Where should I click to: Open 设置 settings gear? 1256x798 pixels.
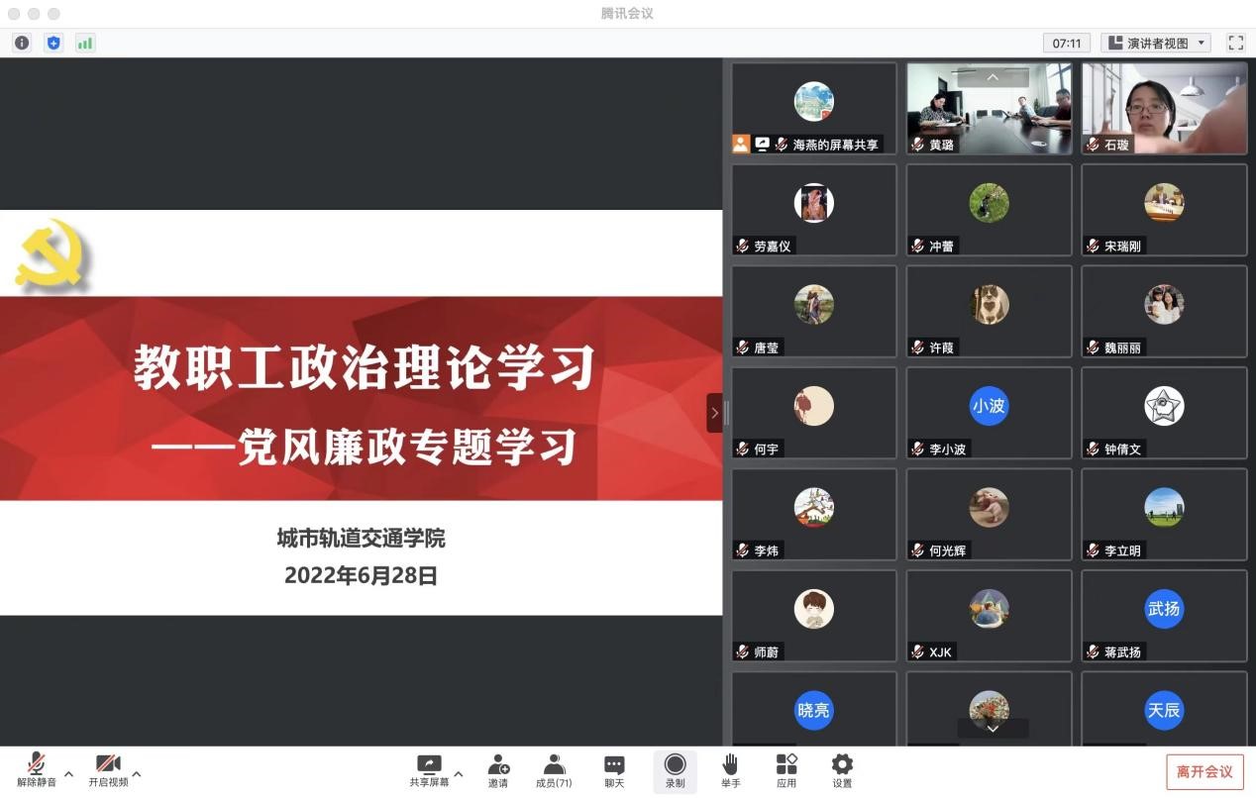[842, 771]
